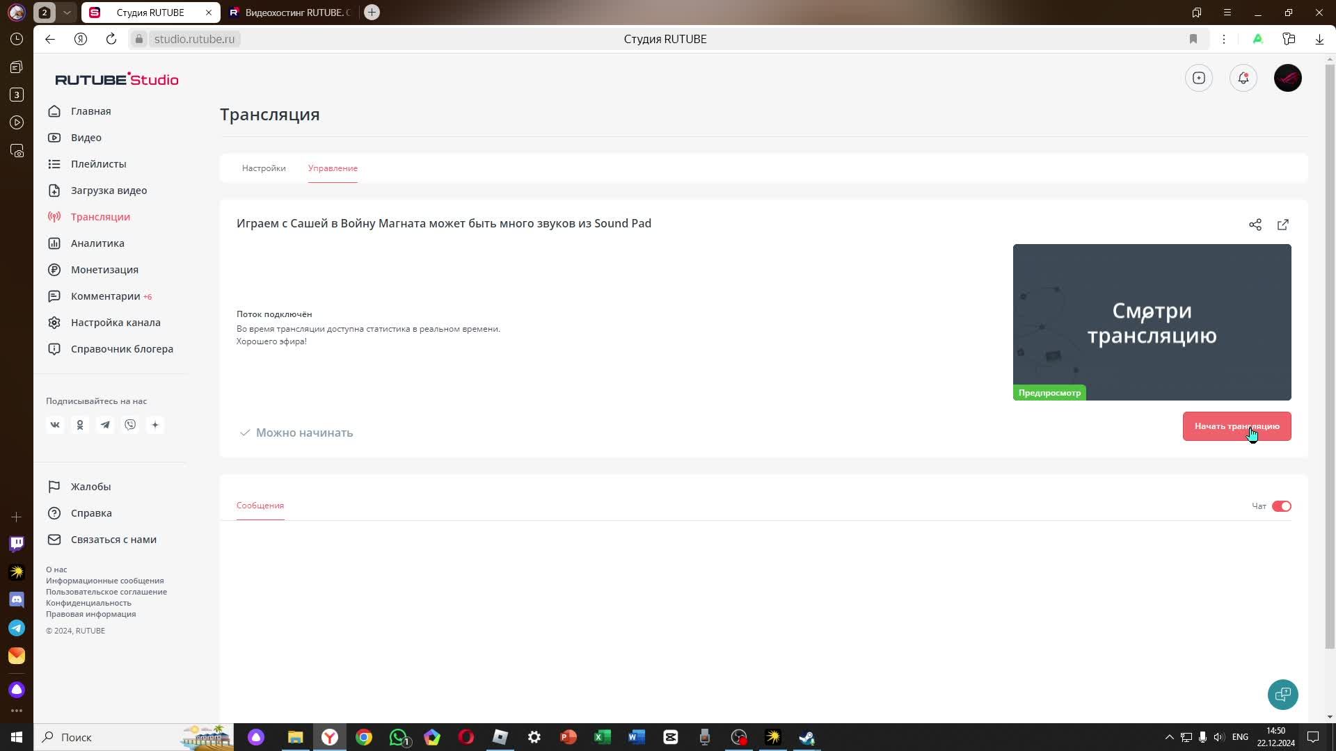Click the Odnoklassniki social icon

[x=80, y=425]
